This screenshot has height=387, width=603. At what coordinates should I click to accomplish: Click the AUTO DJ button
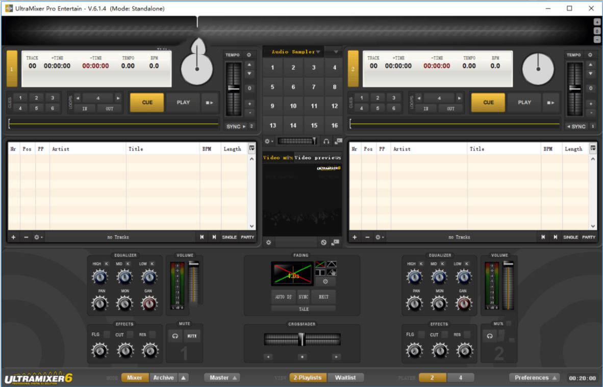pos(283,297)
